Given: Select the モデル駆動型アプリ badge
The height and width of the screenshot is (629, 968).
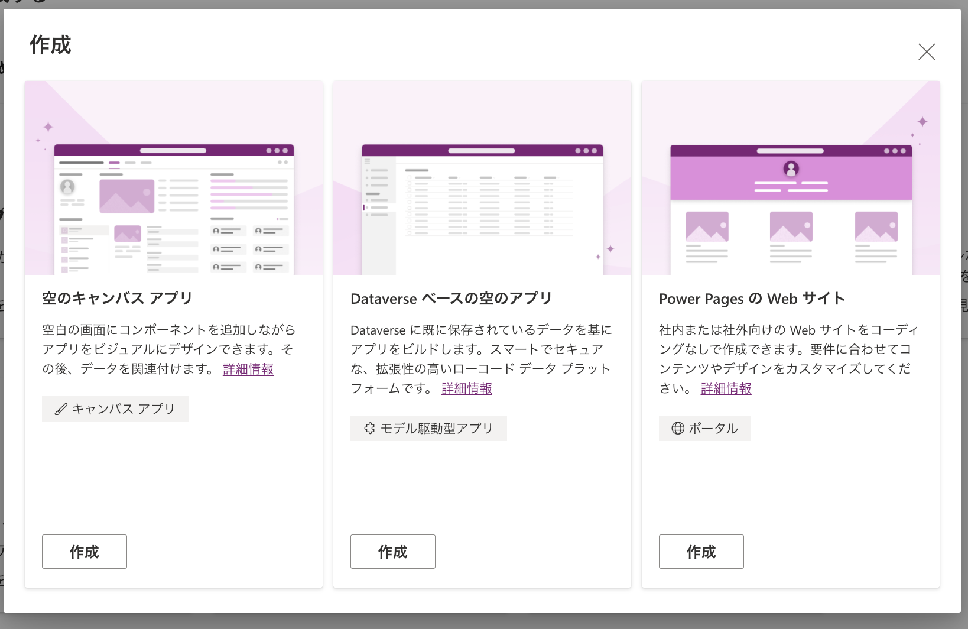Looking at the screenshot, I should [428, 428].
